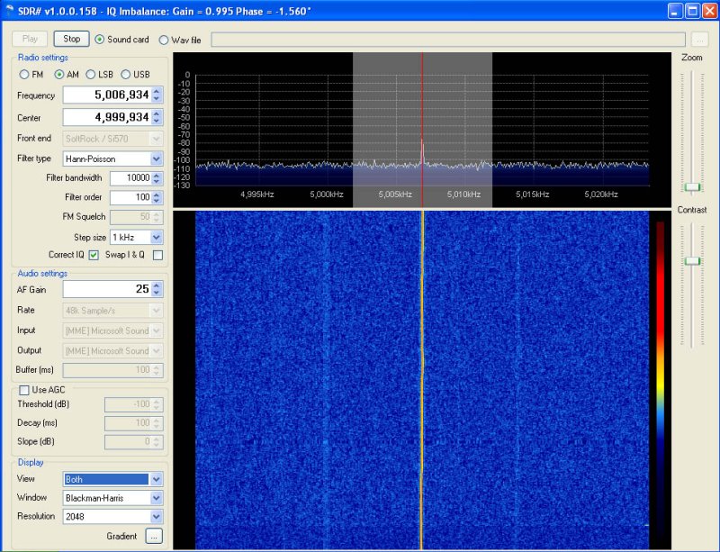Choose FM demodulation mode
Screen dimensions: 720x552
click(24, 75)
